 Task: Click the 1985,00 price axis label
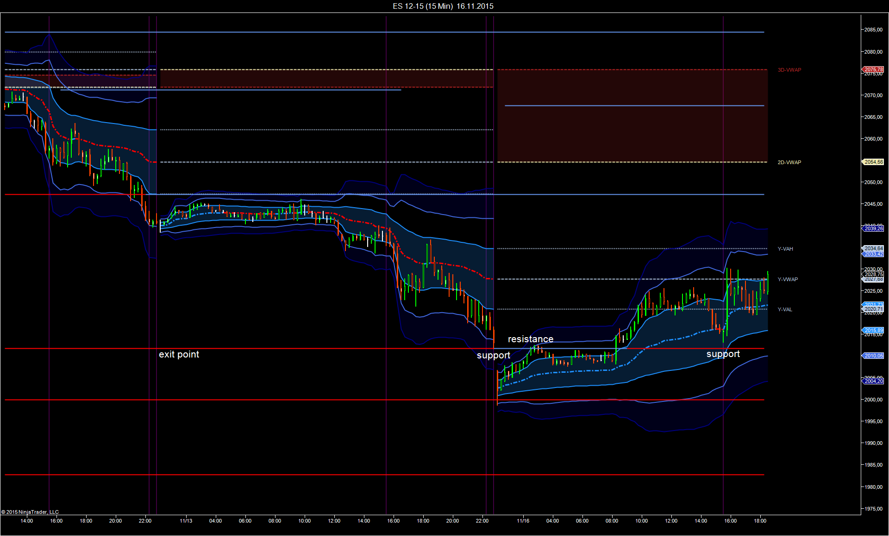click(x=873, y=465)
